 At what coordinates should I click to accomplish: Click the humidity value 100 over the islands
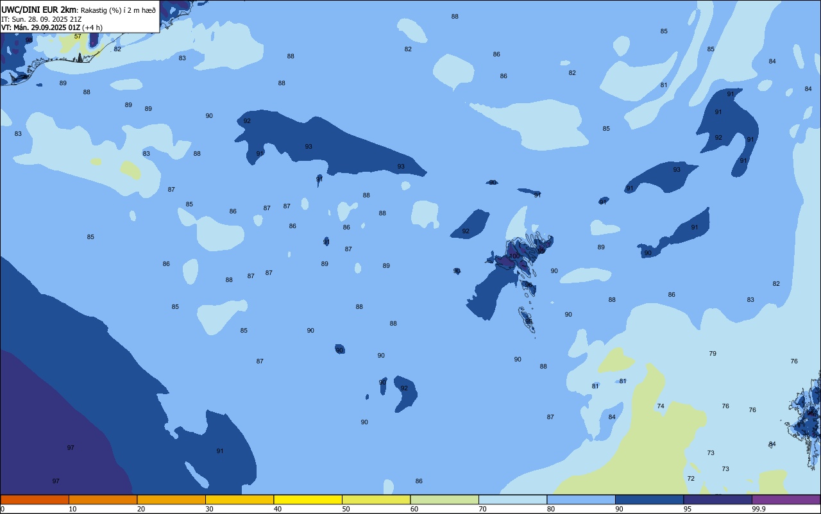pos(514,256)
